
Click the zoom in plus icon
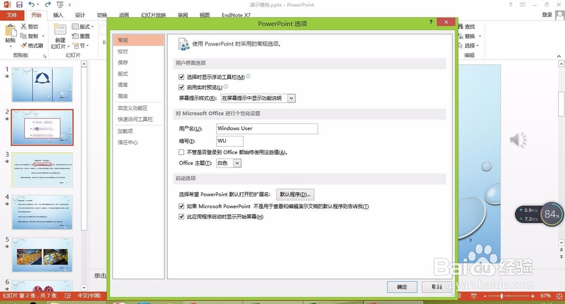click(533, 296)
